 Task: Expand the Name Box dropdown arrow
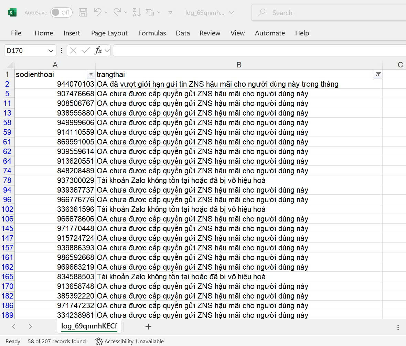pyautogui.click(x=51, y=51)
